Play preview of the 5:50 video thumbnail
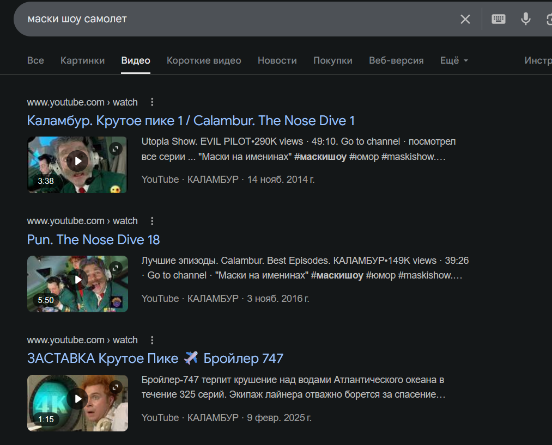This screenshot has height=445, width=552. [77, 280]
